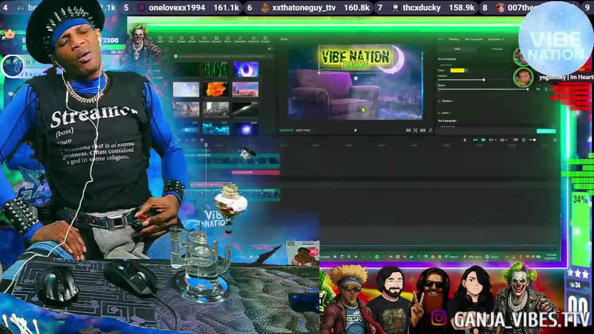Open the Adjustment panel
This screenshot has width=594, height=334.
pyautogui.click(x=240, y=40)
